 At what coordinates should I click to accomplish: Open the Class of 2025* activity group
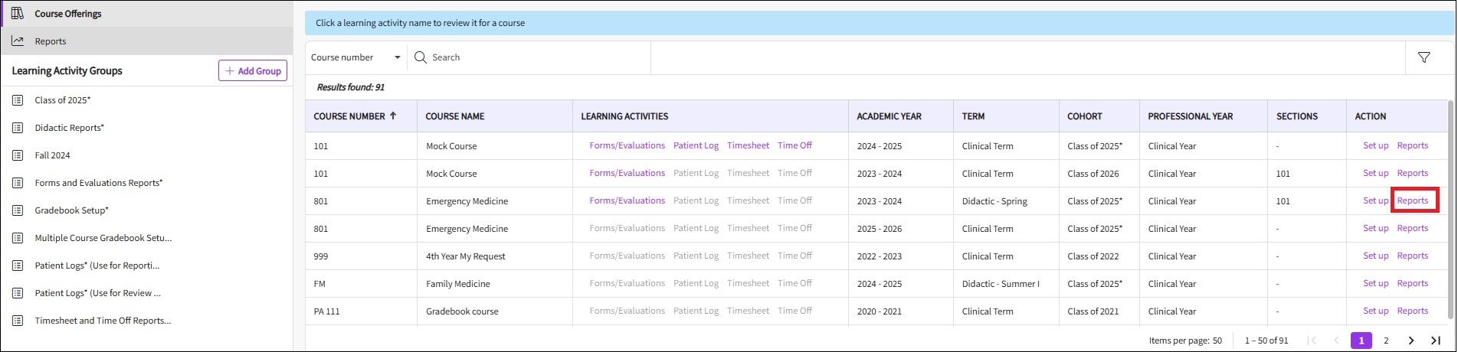click(x=63, y=100)
